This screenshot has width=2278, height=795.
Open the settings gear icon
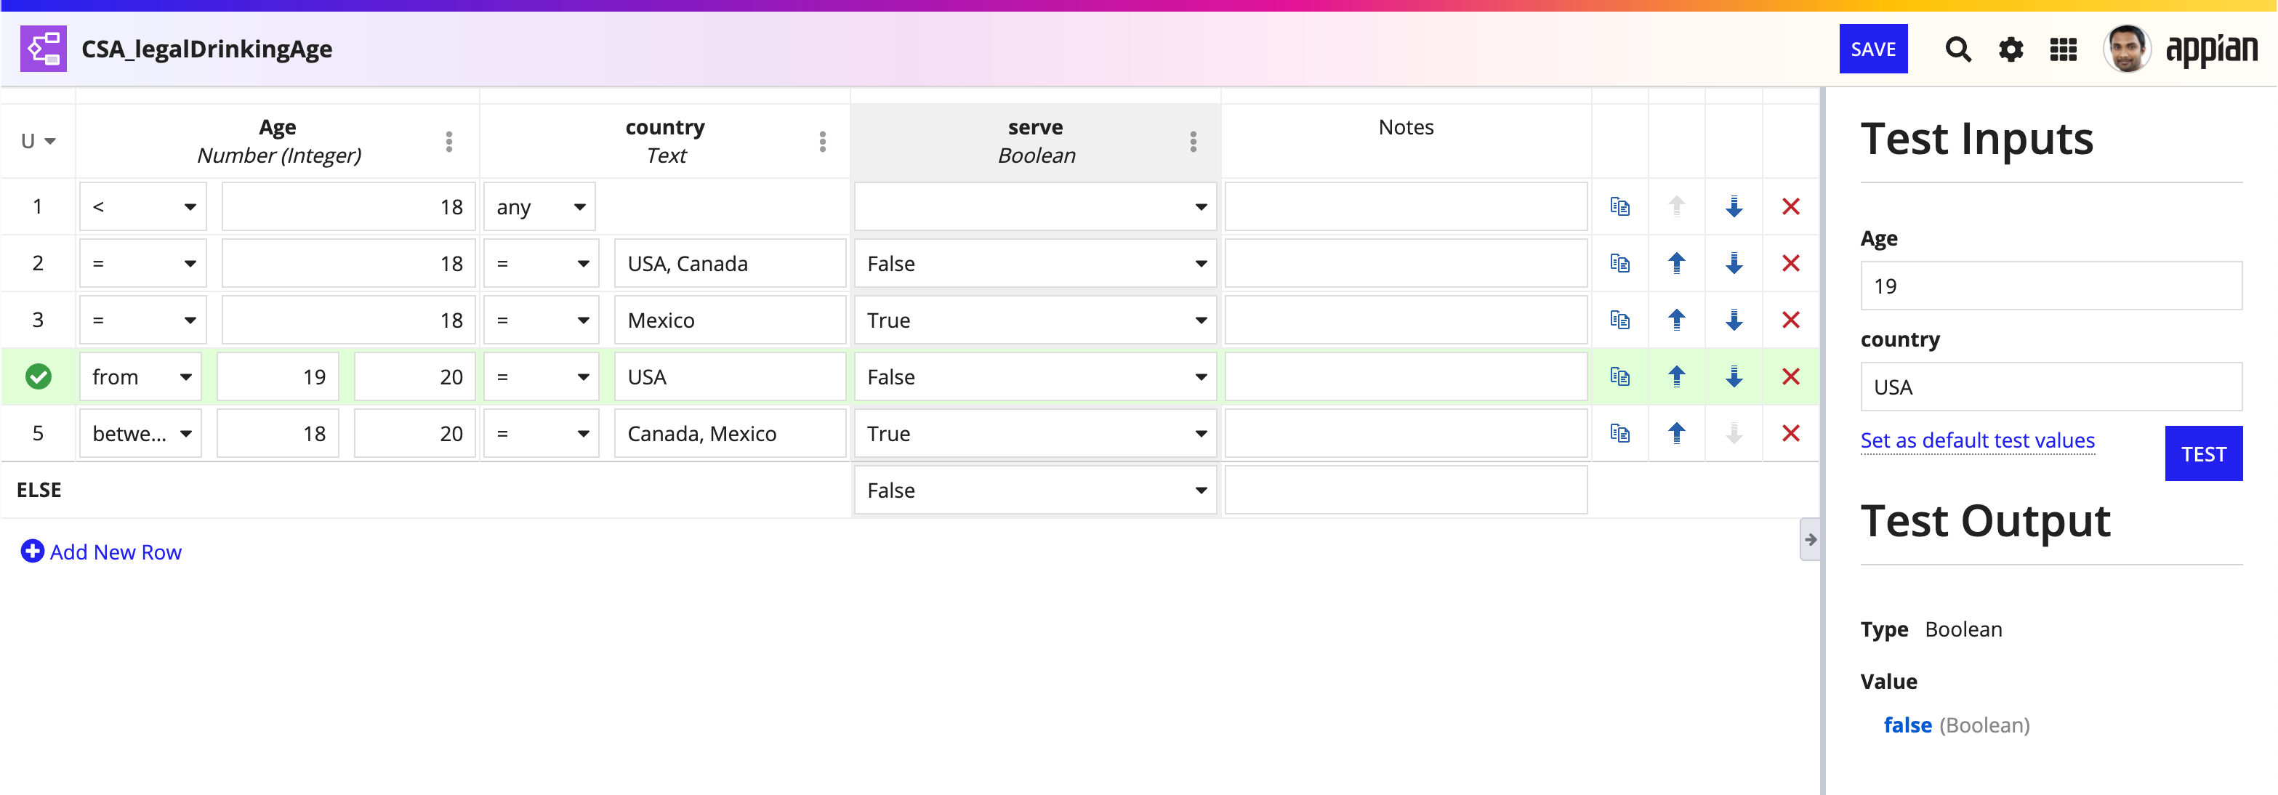point(2011,49)
